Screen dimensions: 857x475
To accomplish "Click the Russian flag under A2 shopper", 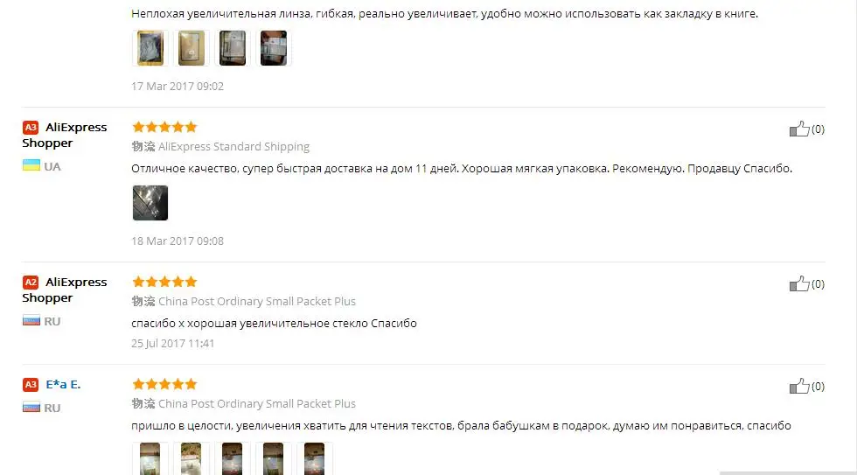I will point(31,320).
